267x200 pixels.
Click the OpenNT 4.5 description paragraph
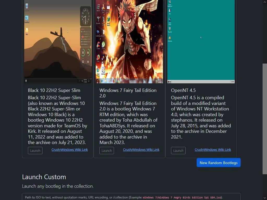click(x=201, y=117)
